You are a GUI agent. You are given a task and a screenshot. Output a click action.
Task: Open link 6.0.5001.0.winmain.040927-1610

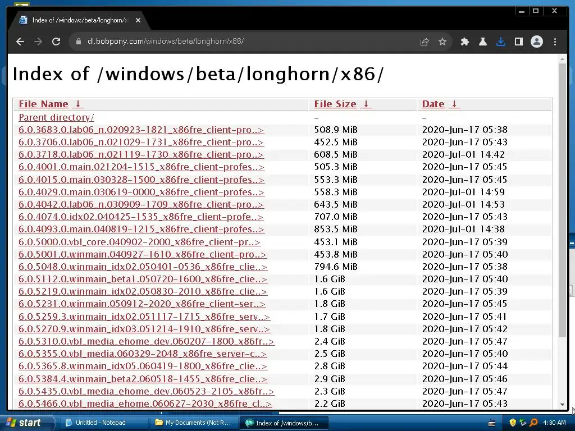pos(143,254)
